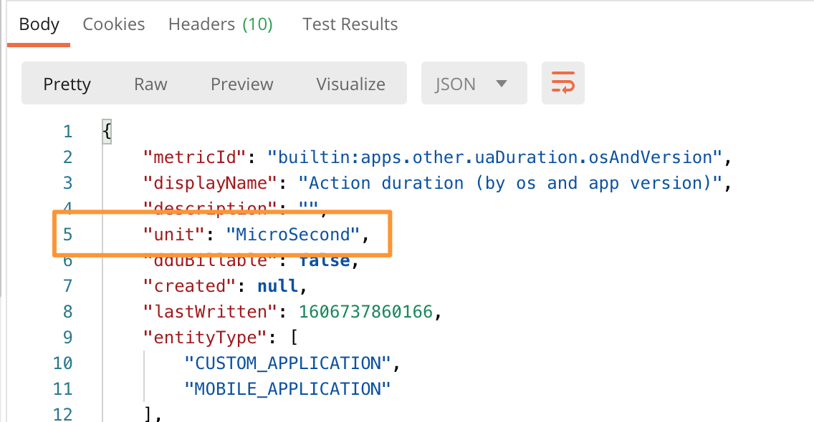The width and height of the screenshot is (814, 422).
Task: Expand the JSON format dropdown
Action: tap(474, 84)
